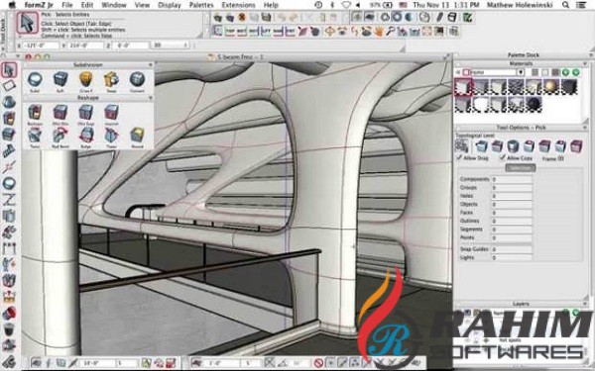Select the Reshape tool icon
The width and height of the screenshot is (595, 371).
pyautogui.click(x=35, y=113)
